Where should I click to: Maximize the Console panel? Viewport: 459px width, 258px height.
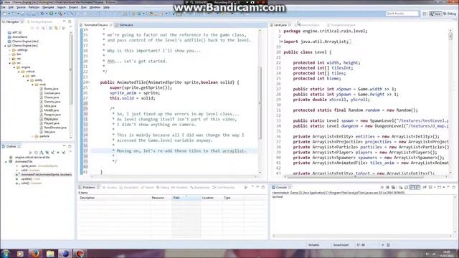tap(454, 187)
